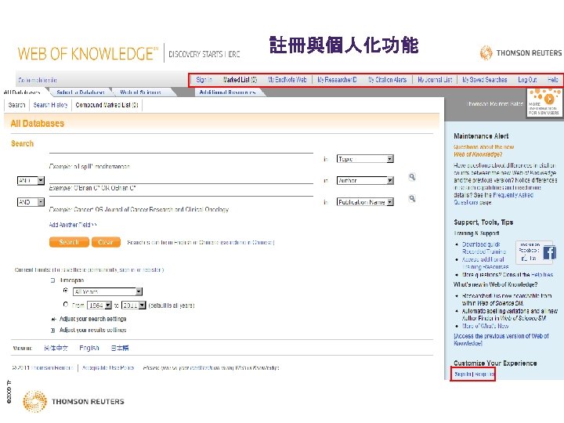
Task: Switch to the Web of Science tab
Action: [140, 92]
